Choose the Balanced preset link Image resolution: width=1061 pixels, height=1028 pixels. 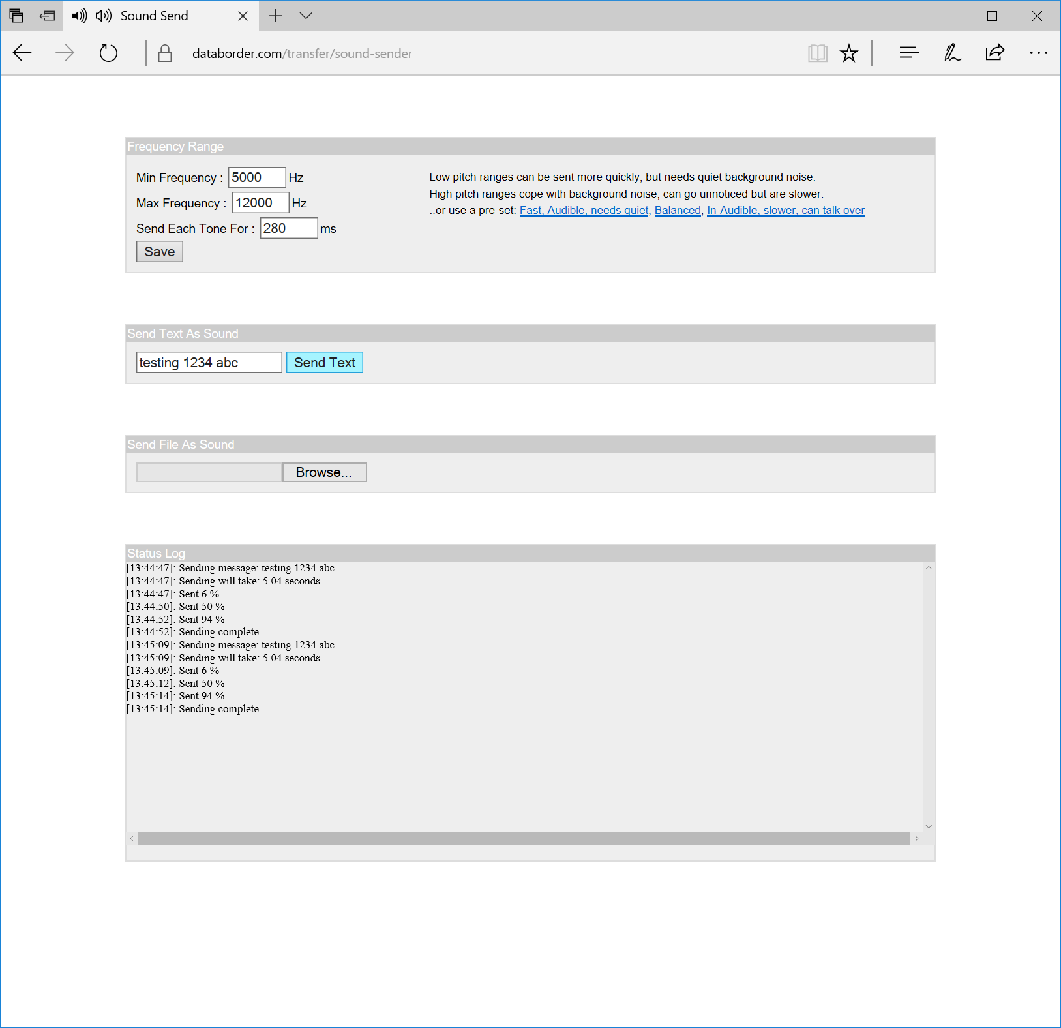(x=677, y=210)
